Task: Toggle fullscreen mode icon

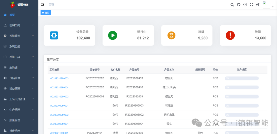Action: tap(251, 5)
